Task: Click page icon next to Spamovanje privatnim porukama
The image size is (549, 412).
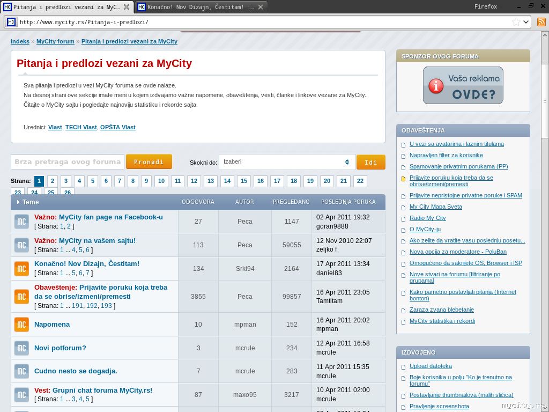Action: (403, 167)
